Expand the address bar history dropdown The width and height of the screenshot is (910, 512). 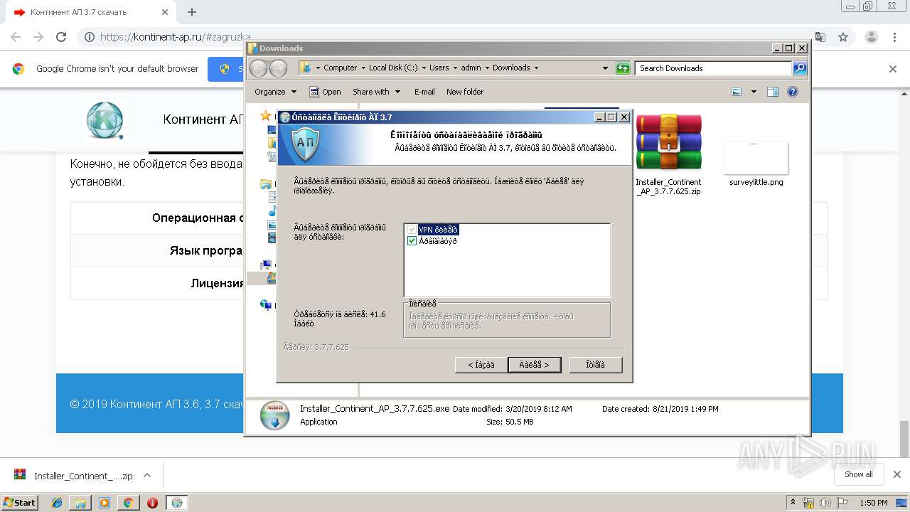pos(605,68)
